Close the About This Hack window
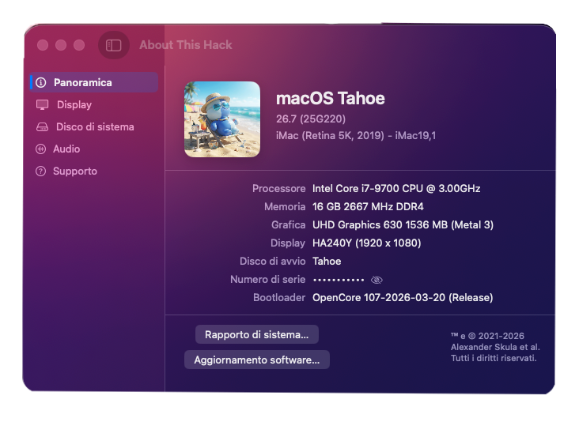 43,45
